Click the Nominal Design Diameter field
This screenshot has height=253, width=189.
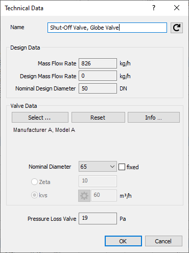tap(98, 88)
